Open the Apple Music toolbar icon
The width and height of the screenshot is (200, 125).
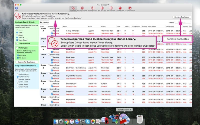pos(120,9)
